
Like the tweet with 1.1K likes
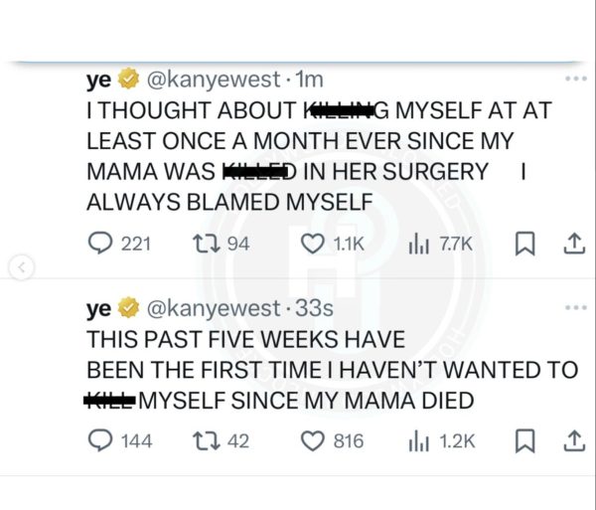click(312, 243)
